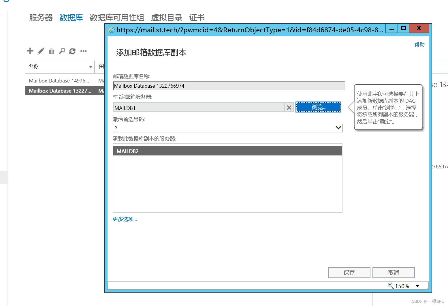The height and width of the screenshot is (306, 448).
Task: Open the 150% zoom level dropdown arrow
Action: pyautogui.click(x=417, y=286)
